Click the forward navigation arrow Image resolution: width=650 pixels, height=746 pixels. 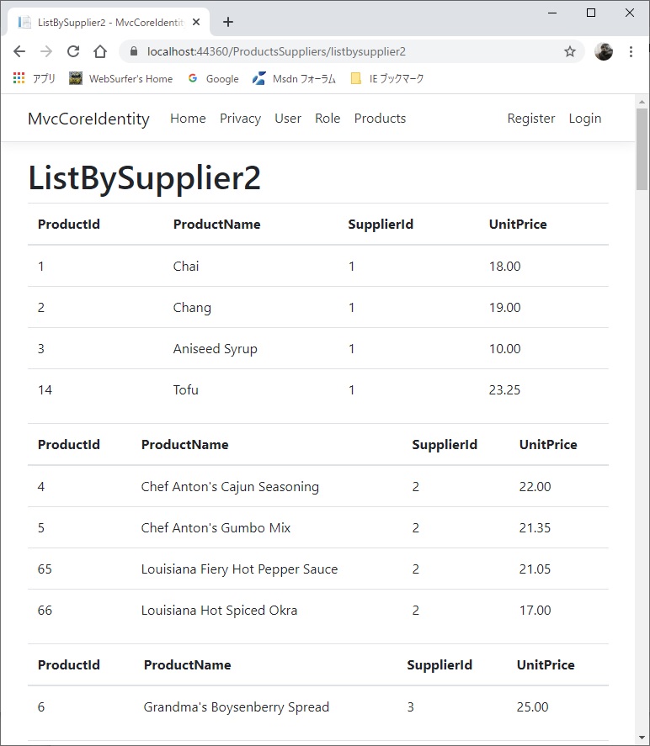pos(46,50)
